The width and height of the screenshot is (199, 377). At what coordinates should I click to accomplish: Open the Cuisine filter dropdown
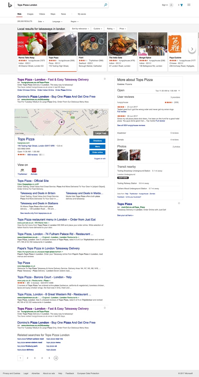98,29
